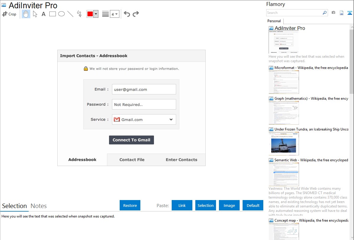Select the Under Frozen Tundra snapshot title

(311, 129)
